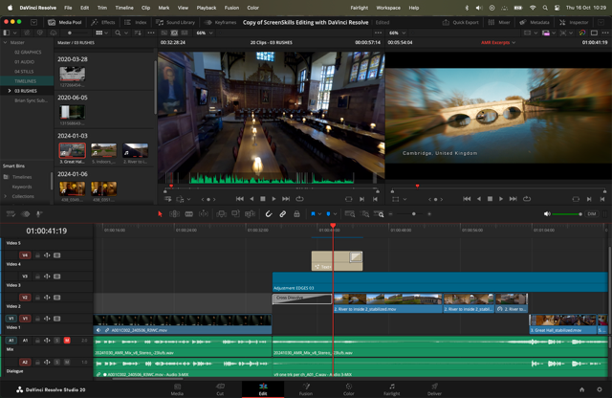Open the Metadata panel
Image resolution: width=612 pixels, height=398 pixels.
click(x=535, y=22)
